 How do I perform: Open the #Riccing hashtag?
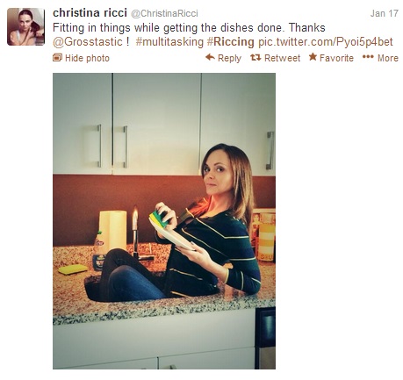[x=230, y=42]
